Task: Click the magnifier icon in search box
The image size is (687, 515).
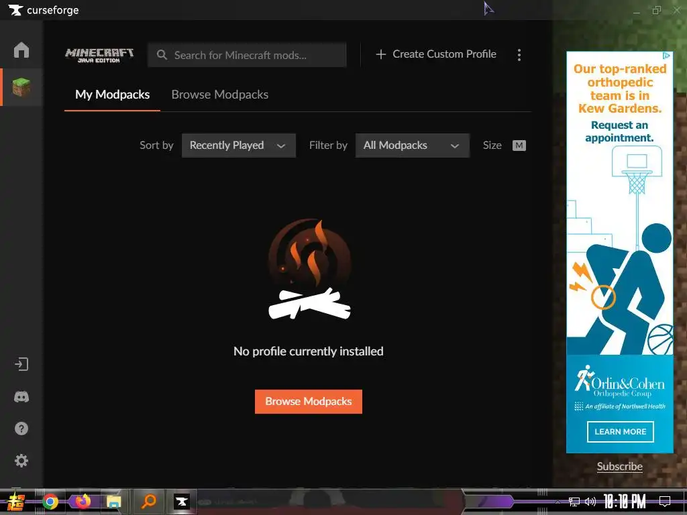Action: pos(162,55)
